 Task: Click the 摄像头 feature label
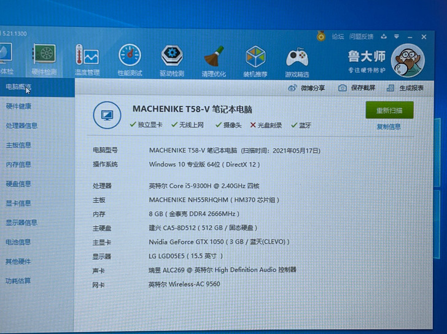pyautogui.click(x=232, y=125)
